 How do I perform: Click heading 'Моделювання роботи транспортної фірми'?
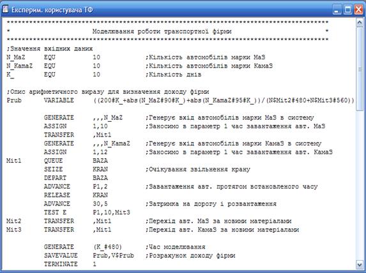pos(162,31)
